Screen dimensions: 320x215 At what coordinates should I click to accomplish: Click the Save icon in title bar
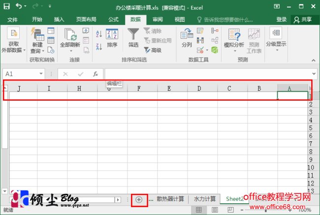pyautogui.click(x=6, y=6)
